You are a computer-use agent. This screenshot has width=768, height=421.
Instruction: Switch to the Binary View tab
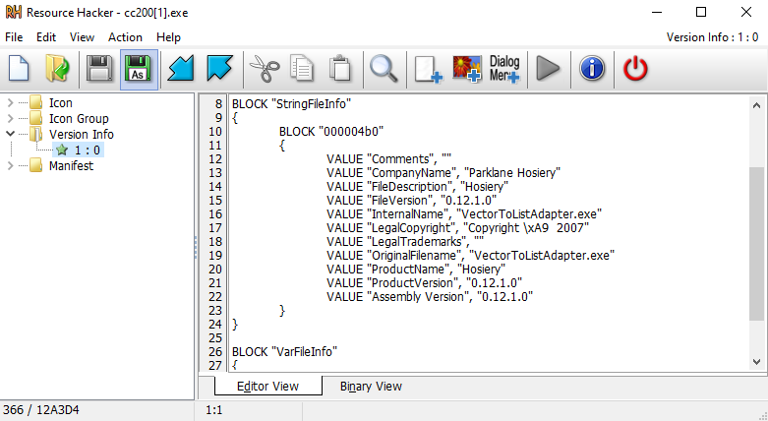pyautogui.click(x=371, y=387)
